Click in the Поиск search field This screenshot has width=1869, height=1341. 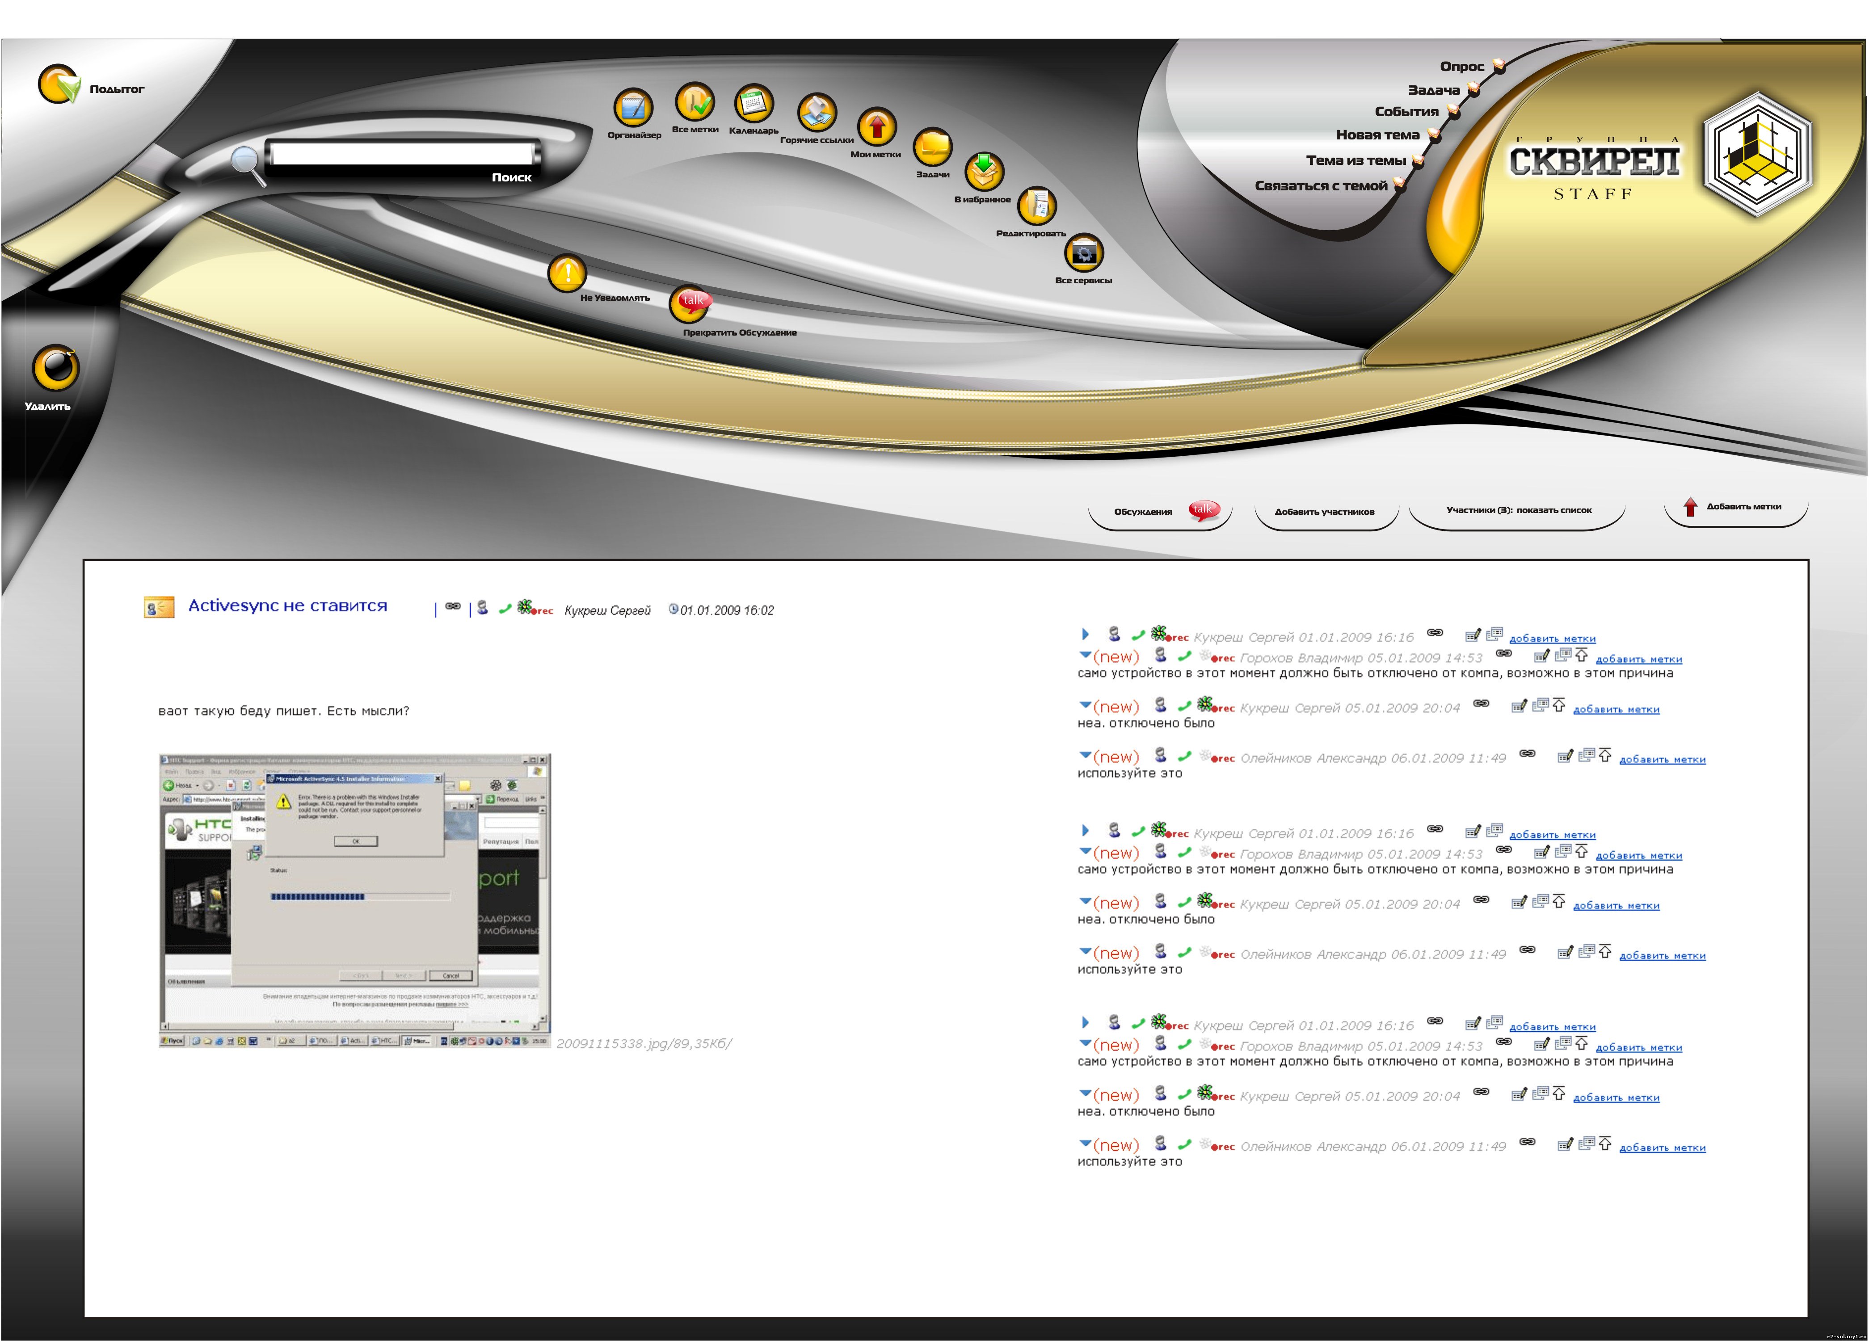click(401, 154)
